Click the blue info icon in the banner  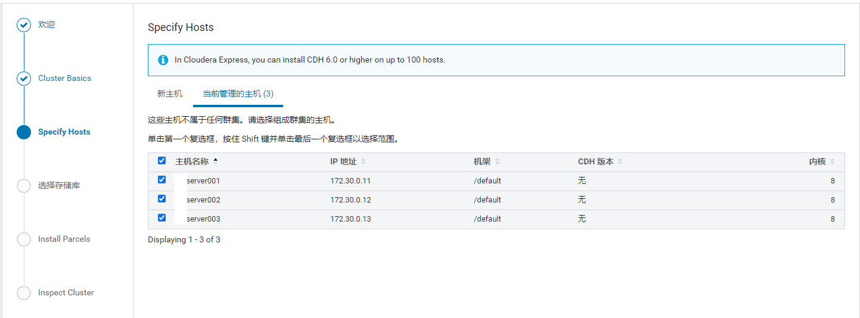pos(163,60)
